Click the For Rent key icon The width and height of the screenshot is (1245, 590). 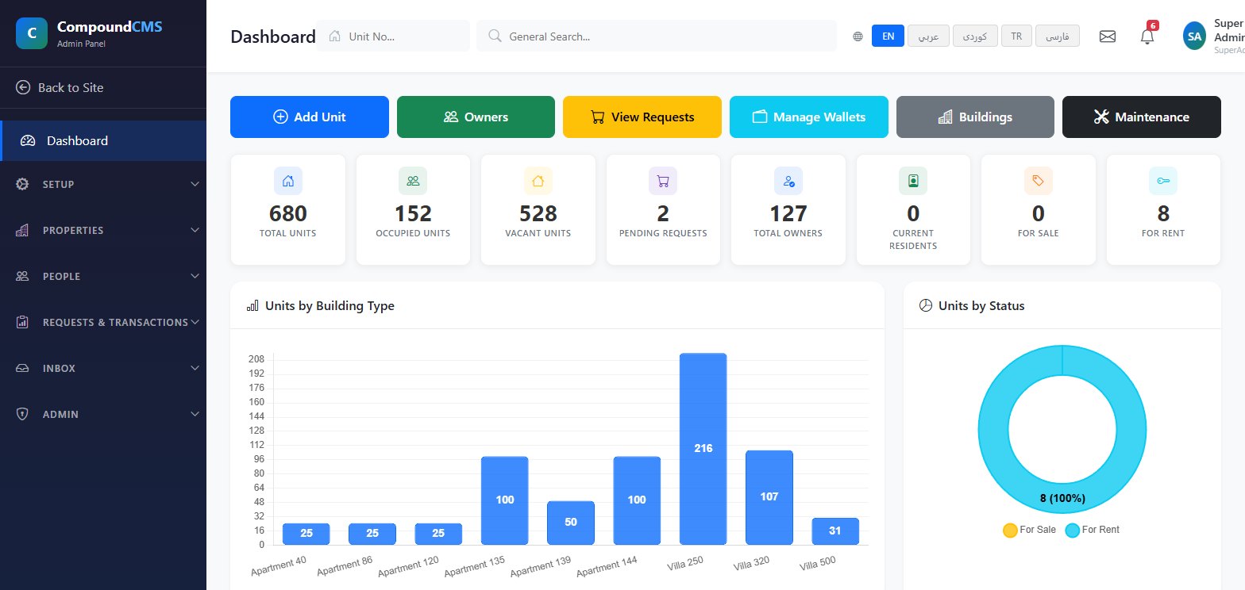click(1163, 181)
